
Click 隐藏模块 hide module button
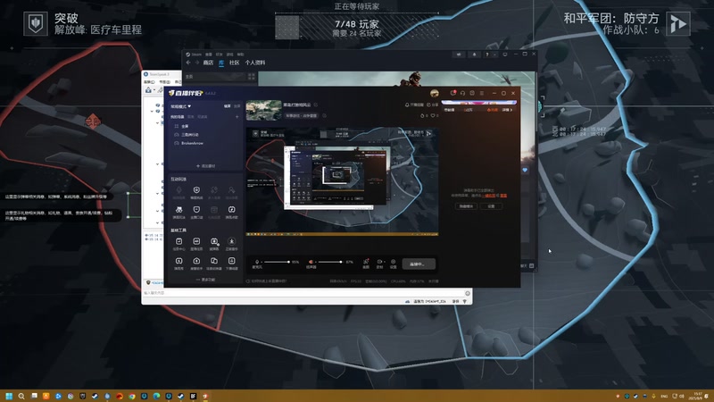466,206
